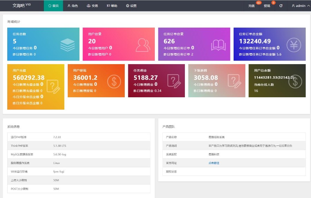The width and height of the screenshot is (311, 198).
Task: Expand the admin user dropdown
Action: 301,6
